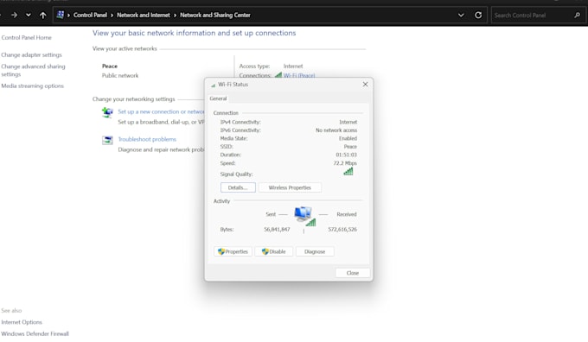Image resolution: width=588 pixels, height=342 pixels.
Task: Click the Control Panel icon in address bar
Action: click(60, 15)
